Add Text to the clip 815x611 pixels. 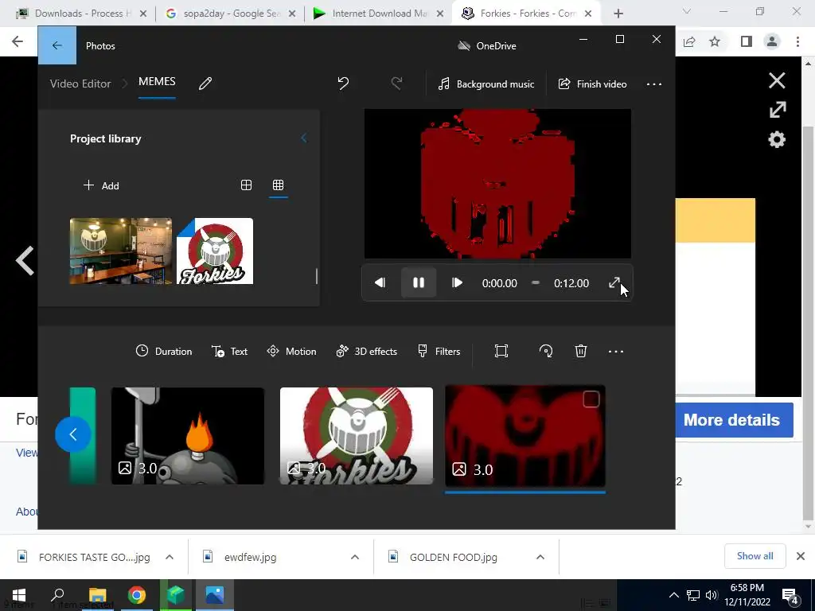pyautogui.click(x=230, y=351)
